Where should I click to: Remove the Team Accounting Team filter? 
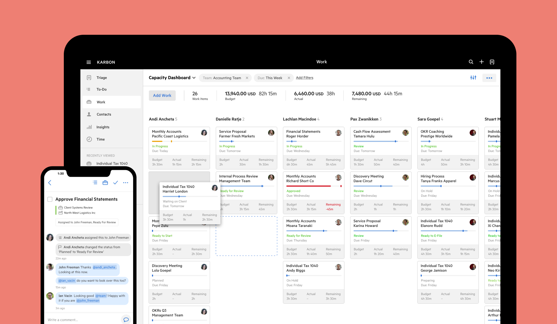pyautogui.click(x=247, y=78)
